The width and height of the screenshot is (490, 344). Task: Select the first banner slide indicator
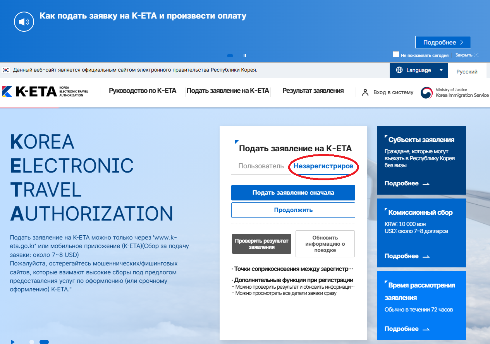[x=230, y=56]
